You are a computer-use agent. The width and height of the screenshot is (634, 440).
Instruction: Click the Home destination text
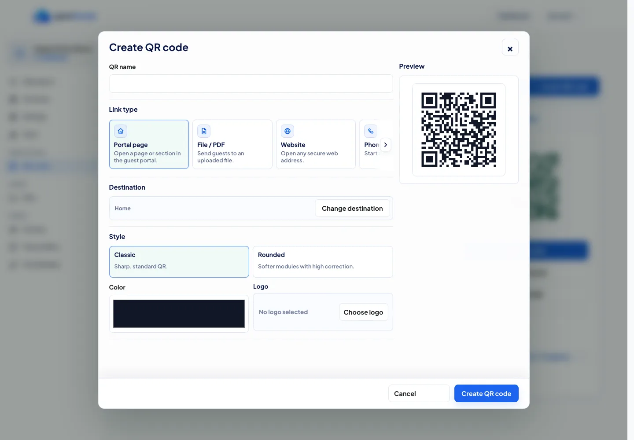[122, 209]
